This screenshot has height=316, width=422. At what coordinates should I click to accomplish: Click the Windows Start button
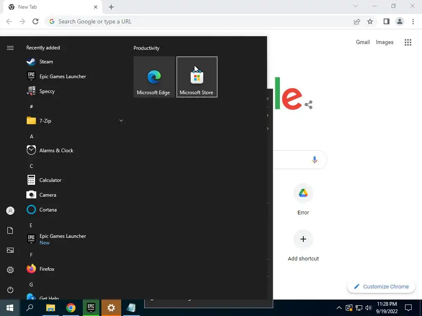tap(10, 308)
